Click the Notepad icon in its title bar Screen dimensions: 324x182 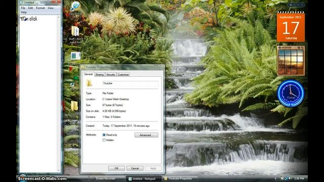[21, 3]
